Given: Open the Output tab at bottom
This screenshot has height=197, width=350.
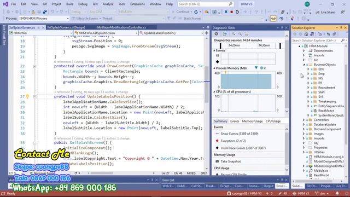Looking at the screenshot, I should [x=268, y=186].
